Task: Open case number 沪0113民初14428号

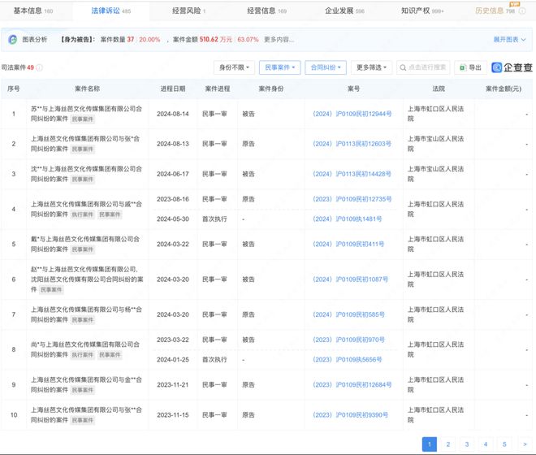Action: (352, 174)
